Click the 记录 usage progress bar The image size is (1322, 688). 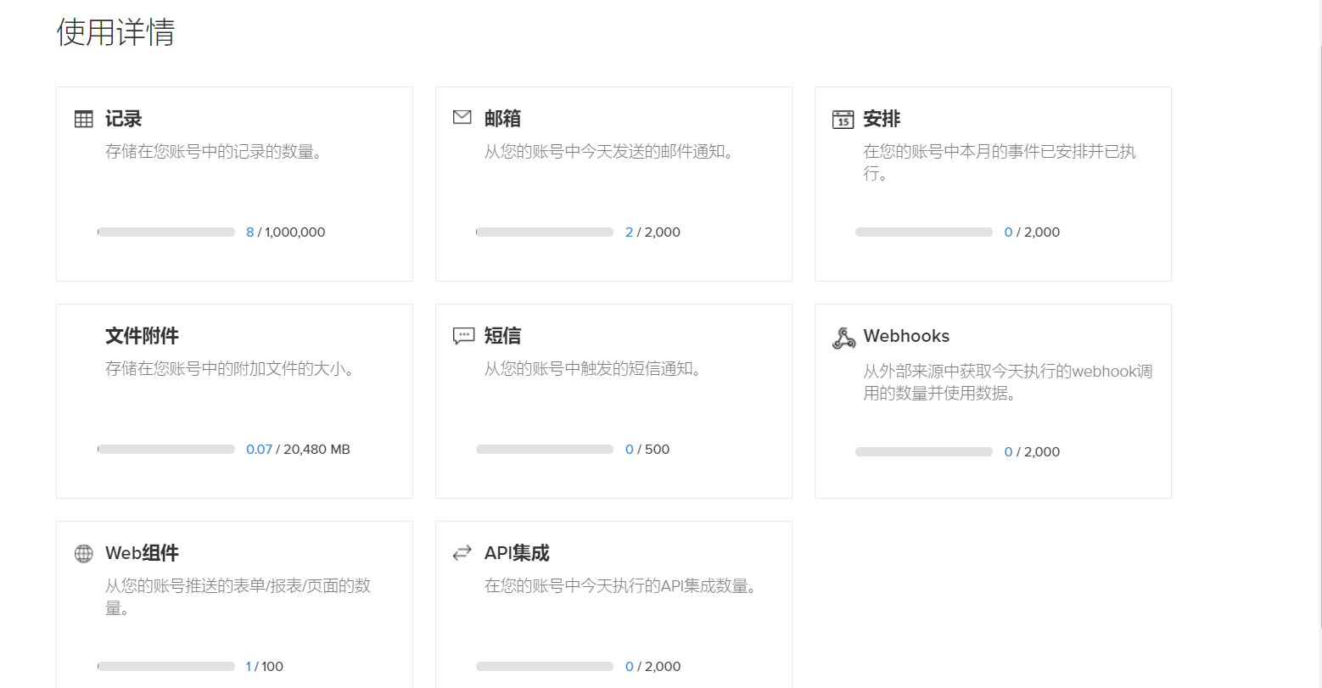tap(166, 232)
